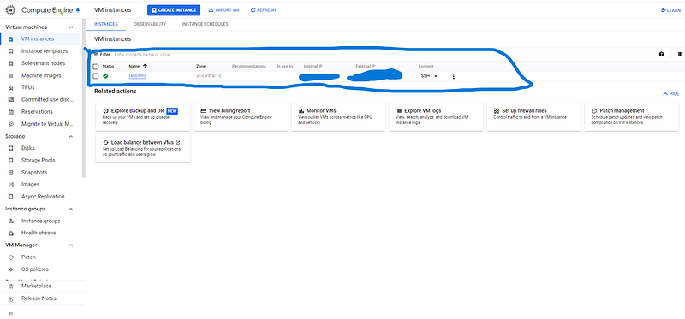Switch to the Instance Schedules tab

205,25
